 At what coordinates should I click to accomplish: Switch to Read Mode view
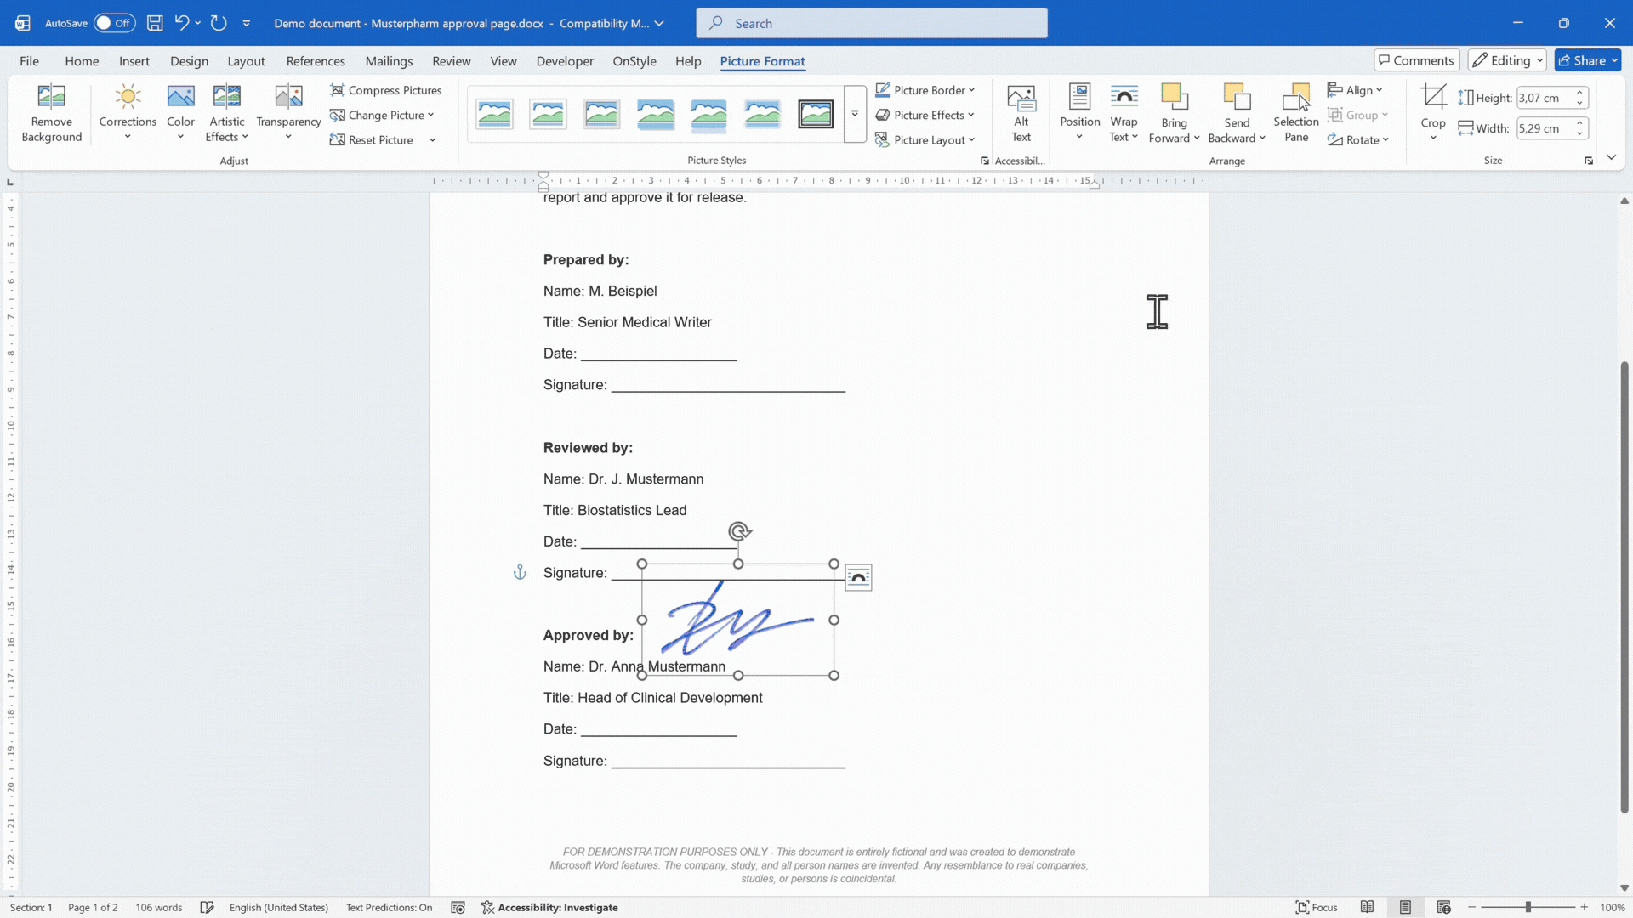tap(1367, 907)
